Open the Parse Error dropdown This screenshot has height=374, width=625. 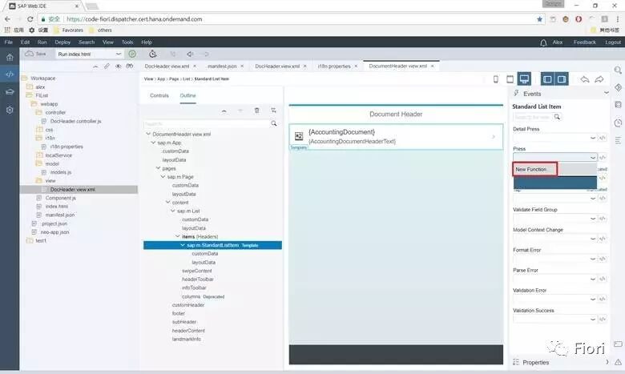(593, 279)
